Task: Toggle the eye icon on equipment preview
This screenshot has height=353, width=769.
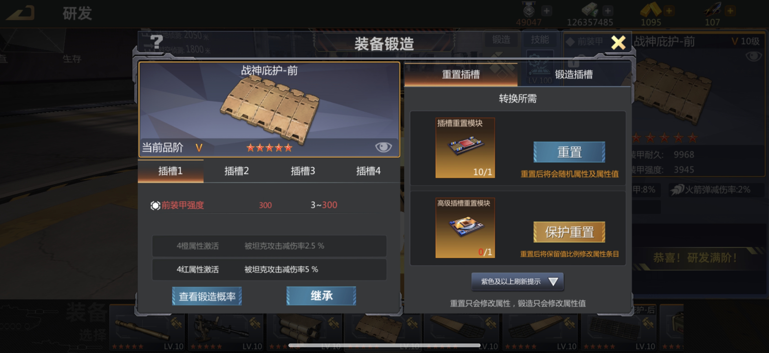Action: click(383, 147)
